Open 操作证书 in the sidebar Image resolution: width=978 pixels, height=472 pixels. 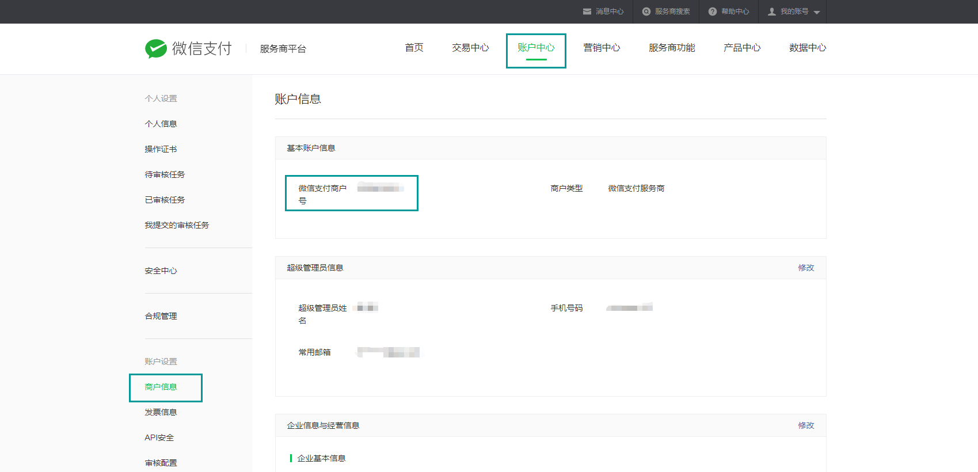(x=161, y=149)
